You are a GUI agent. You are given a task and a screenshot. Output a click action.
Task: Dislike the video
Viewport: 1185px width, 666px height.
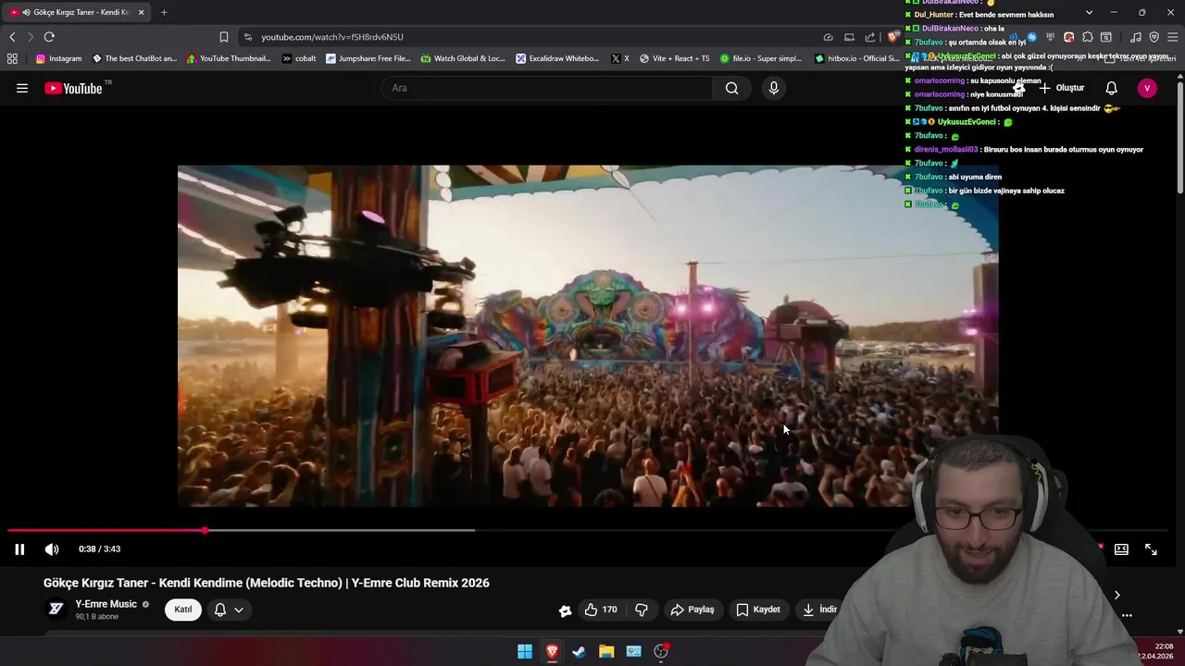coord(641,610)
